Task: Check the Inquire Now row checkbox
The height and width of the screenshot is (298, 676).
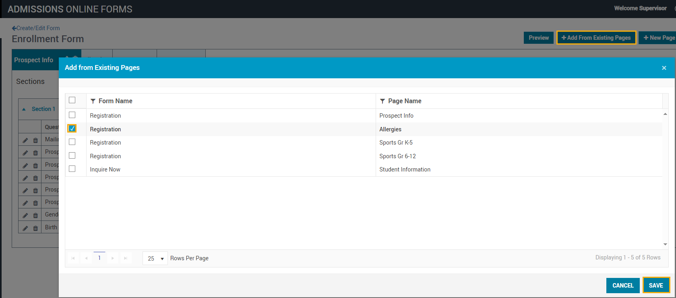Action: pos(72,169)
